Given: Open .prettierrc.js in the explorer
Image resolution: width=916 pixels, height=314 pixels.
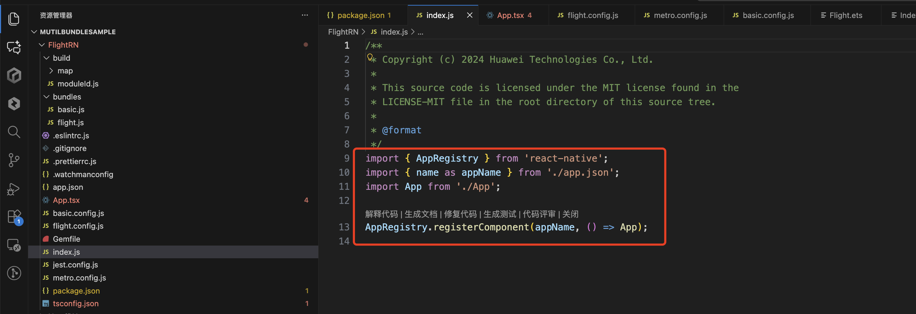Looking at the screenshot, I should [74, 162].
